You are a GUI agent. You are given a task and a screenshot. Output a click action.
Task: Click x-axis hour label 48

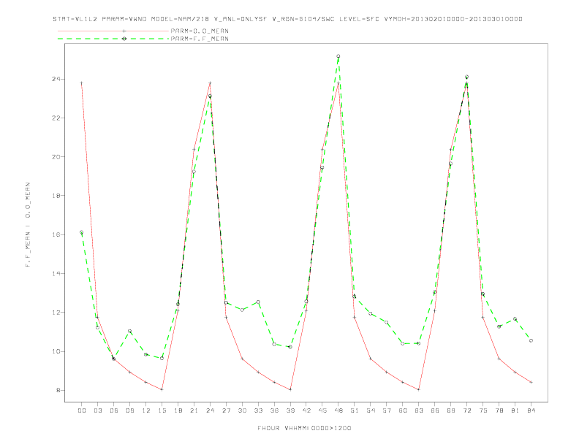pos(338,410)
